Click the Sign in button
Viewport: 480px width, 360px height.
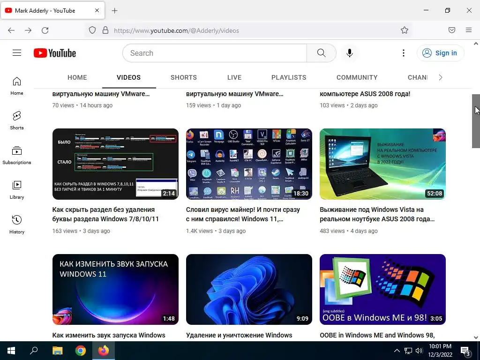coord(441,53)
